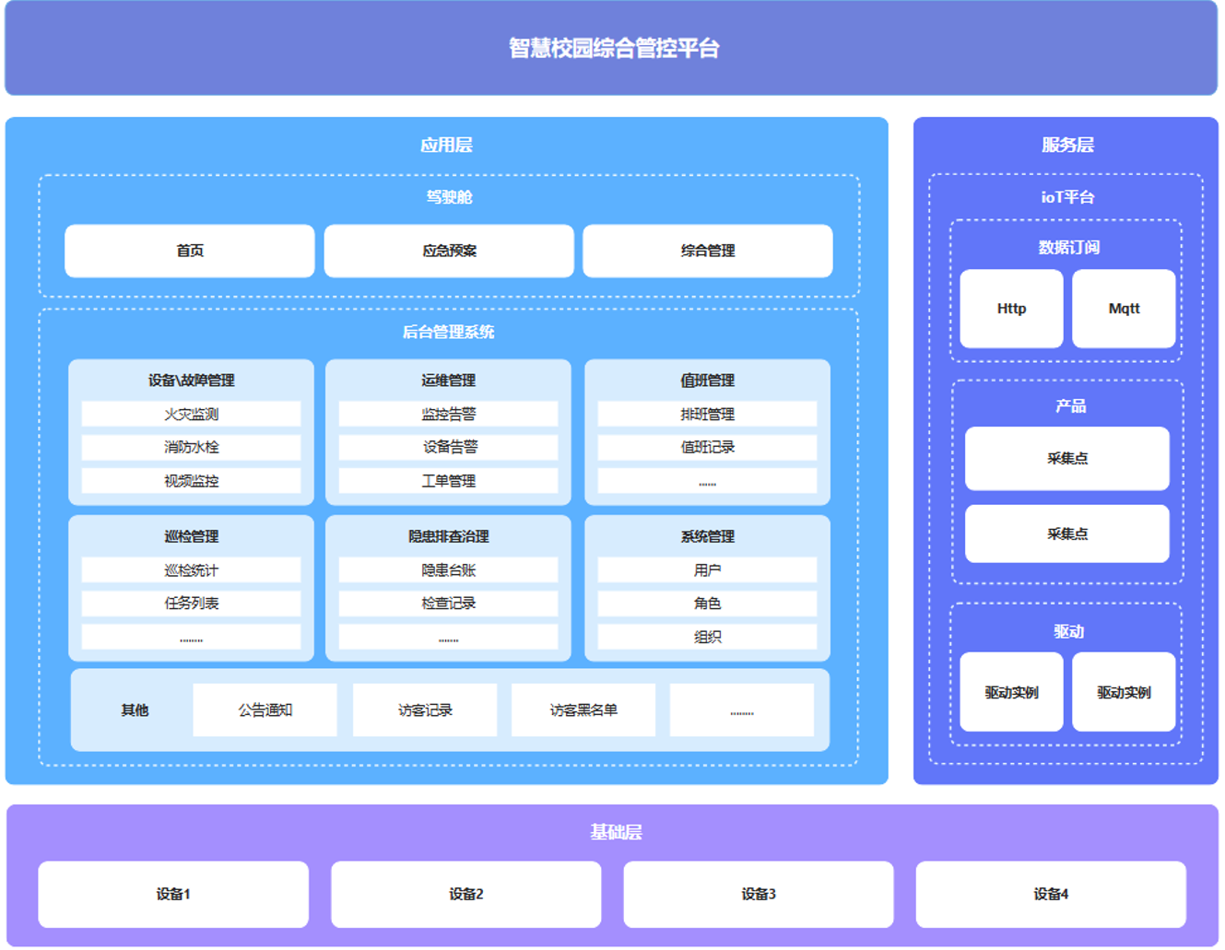The image size is (1225, 950).
Task: Click the 首页 box in 驾驶舱
Action: [x=189, y=251]
